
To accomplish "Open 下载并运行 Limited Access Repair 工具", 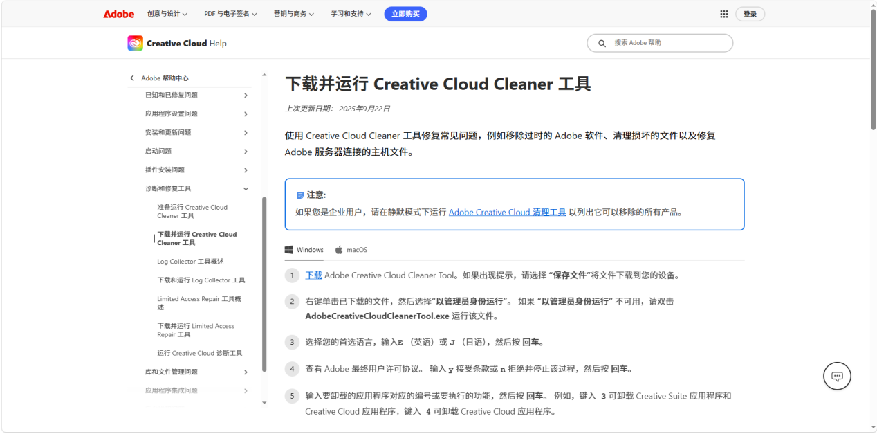I will [x=196, y=330].
